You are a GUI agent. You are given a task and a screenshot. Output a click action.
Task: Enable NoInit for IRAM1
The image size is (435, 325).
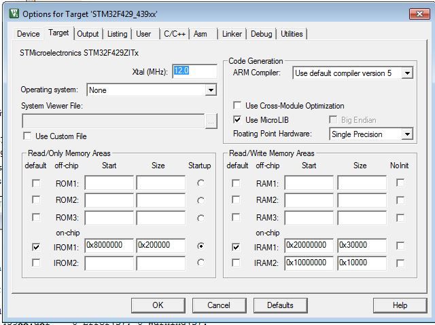[x=400, y=246]
